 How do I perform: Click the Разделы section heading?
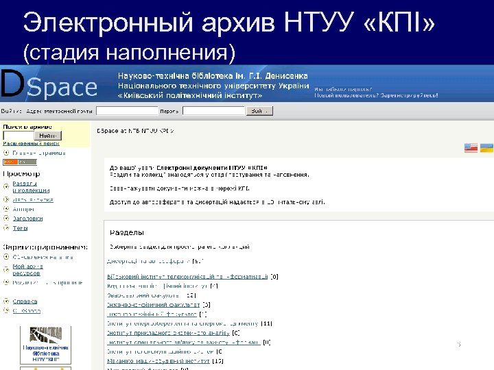(127, 233)
